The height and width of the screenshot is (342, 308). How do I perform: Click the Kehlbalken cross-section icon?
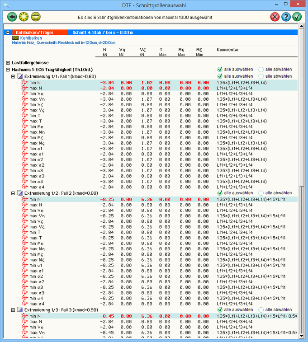point(16,38)
